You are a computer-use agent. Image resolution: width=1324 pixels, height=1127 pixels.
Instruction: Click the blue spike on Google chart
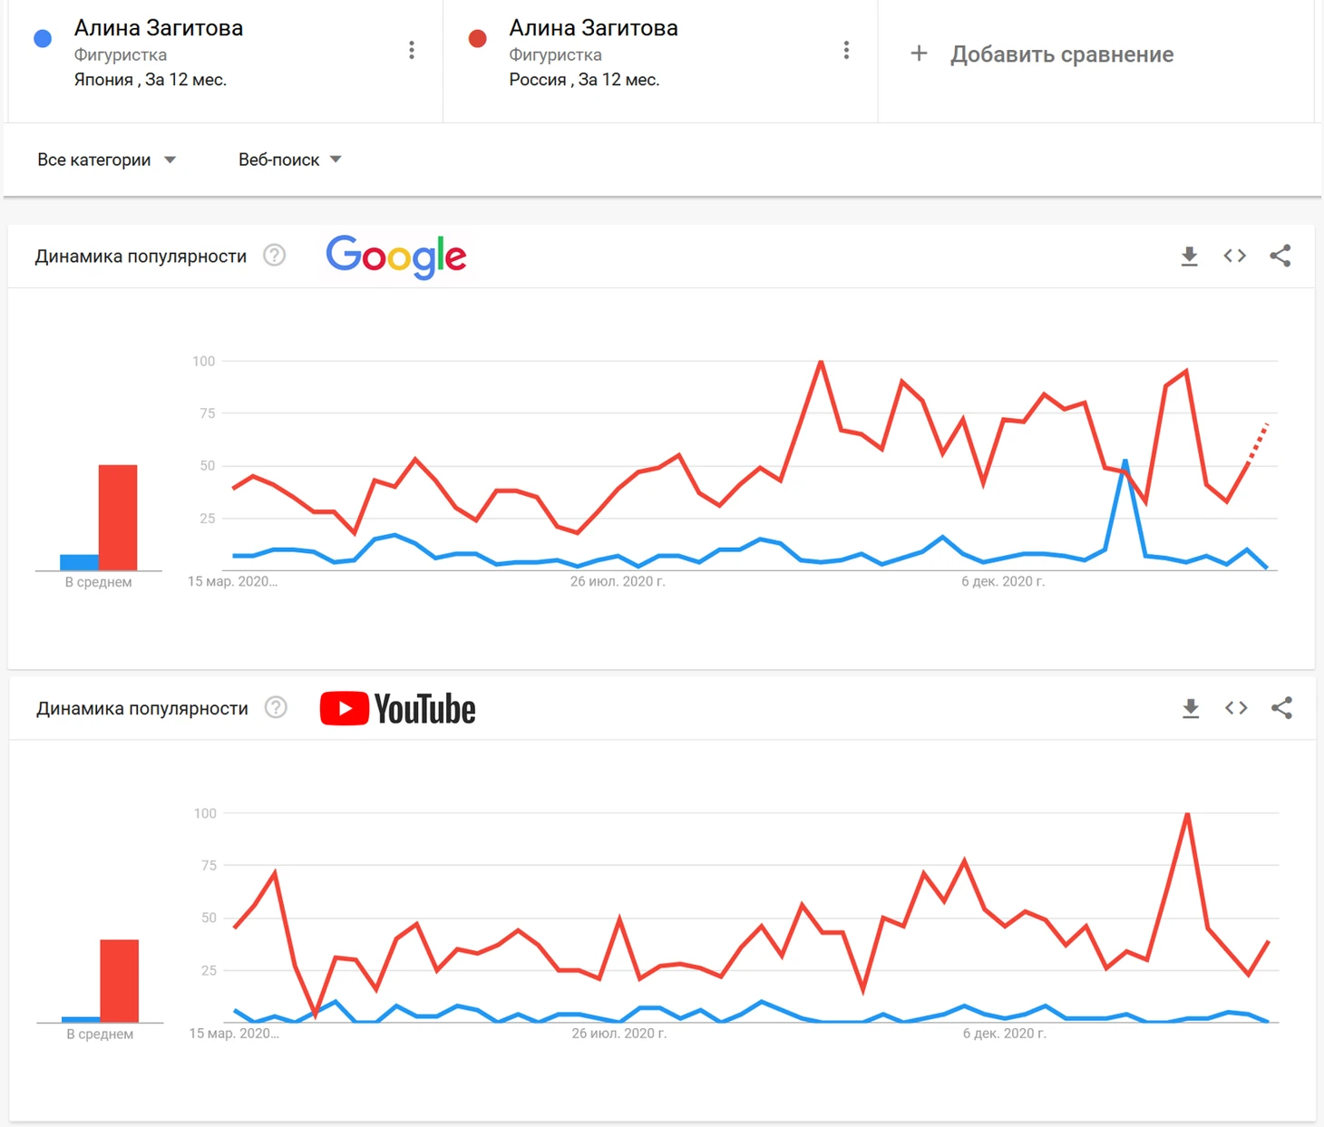tap(1125, 462)
